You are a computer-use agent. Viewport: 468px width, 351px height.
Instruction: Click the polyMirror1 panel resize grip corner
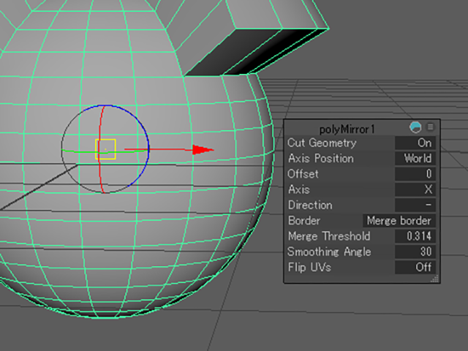(434, 279)
